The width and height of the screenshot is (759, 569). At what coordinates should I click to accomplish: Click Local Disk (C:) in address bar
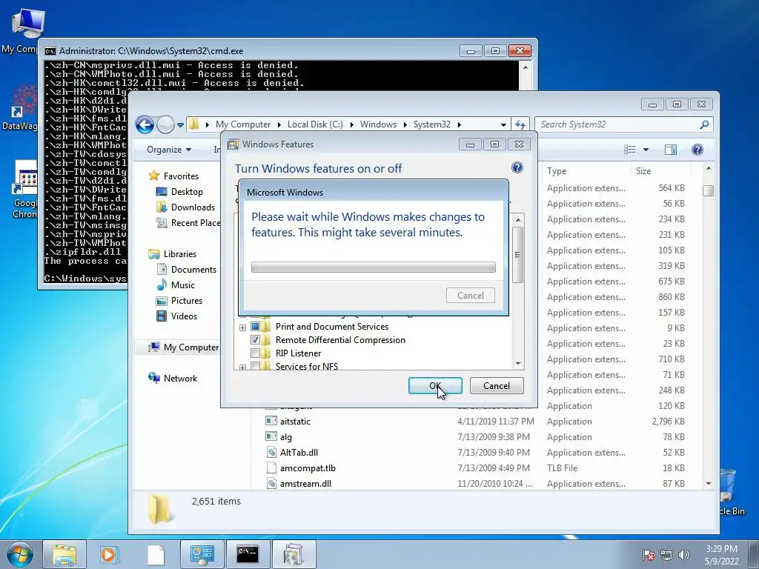315,124
